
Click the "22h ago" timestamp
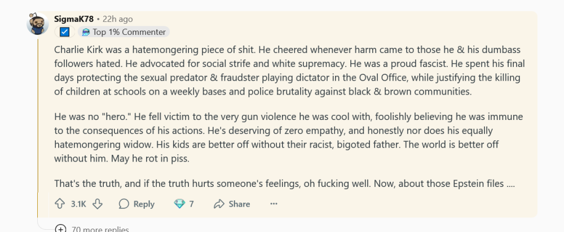[x=117, y=19]
